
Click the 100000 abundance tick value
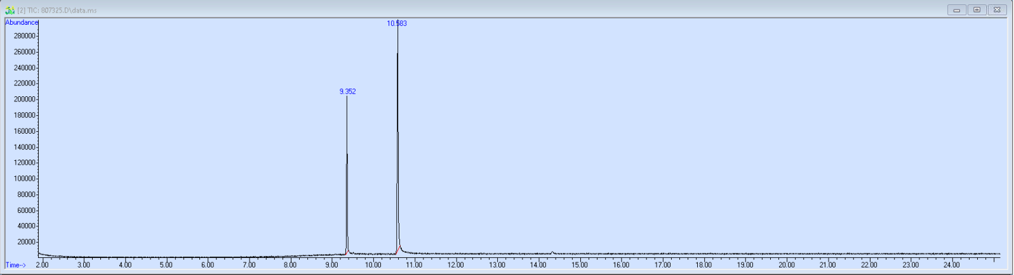tap(25, 179)
